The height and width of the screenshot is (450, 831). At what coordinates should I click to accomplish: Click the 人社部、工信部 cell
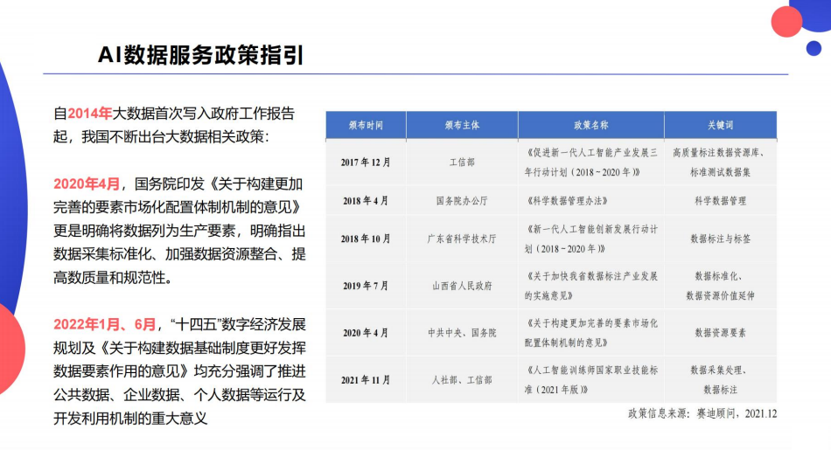[x=462, y=380]
